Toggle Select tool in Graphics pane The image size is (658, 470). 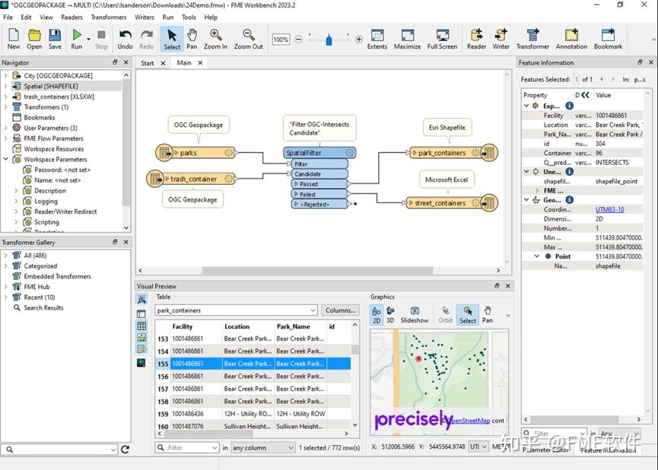tap(468, 314)
